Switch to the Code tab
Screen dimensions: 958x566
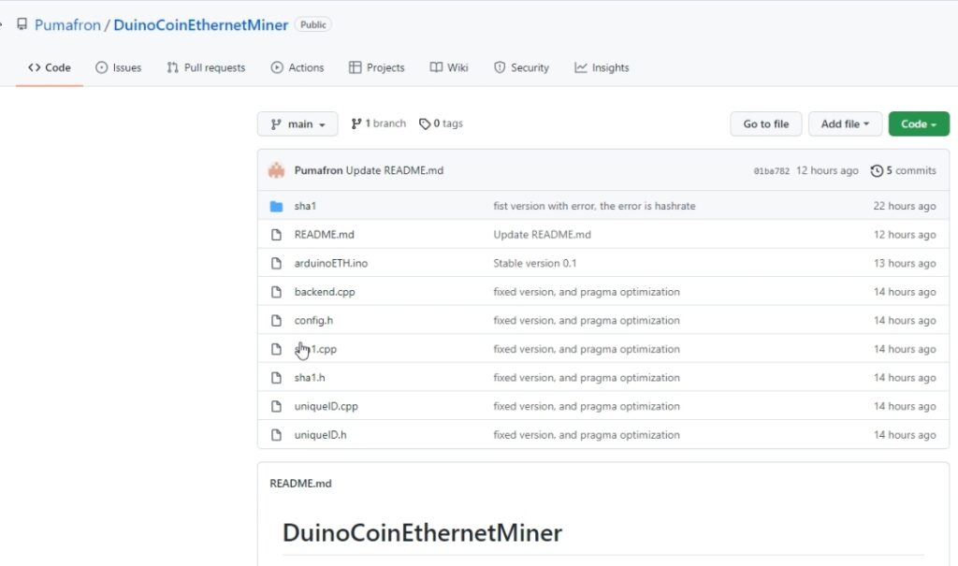(49, 67)
